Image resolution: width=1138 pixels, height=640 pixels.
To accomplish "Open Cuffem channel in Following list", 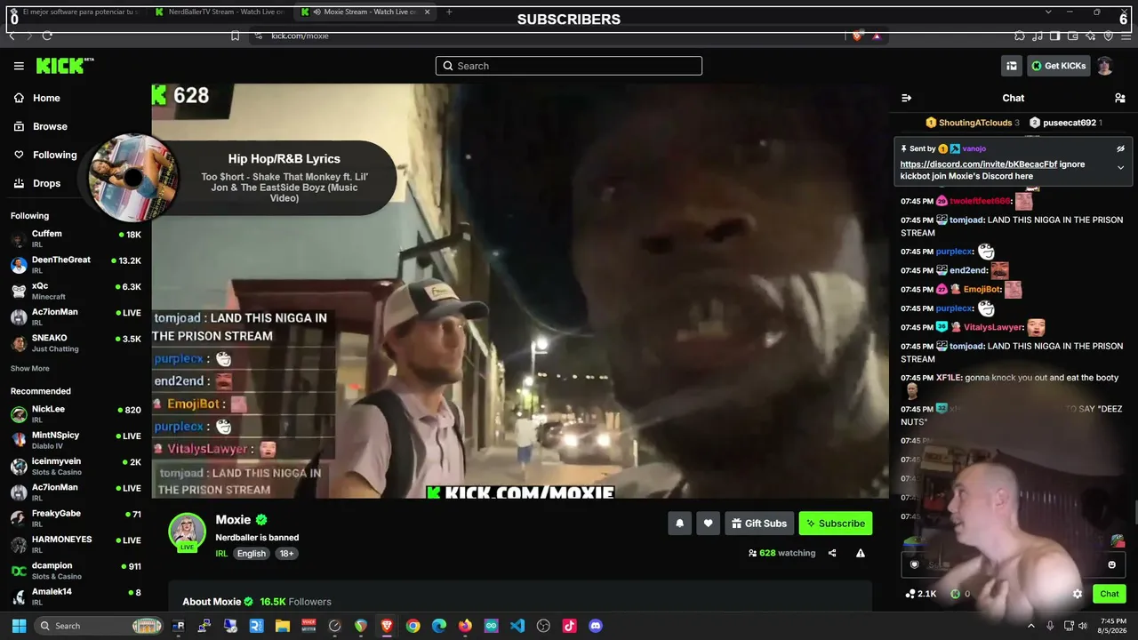I will click(76, 238).
